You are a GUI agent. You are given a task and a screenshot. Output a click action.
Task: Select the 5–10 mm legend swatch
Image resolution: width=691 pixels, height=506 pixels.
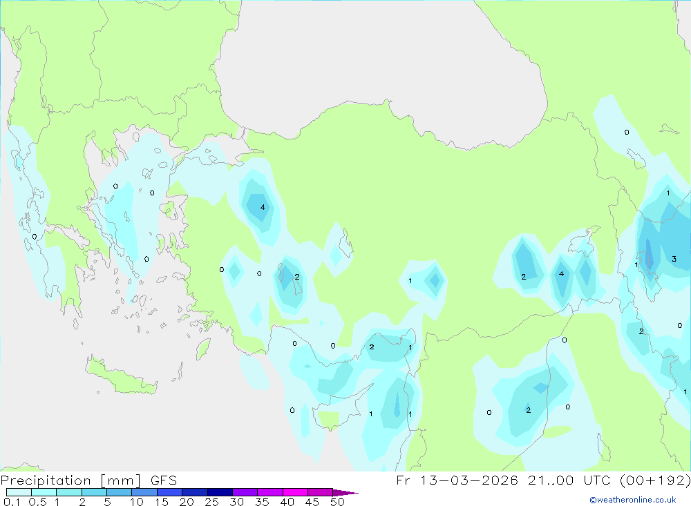119,492
